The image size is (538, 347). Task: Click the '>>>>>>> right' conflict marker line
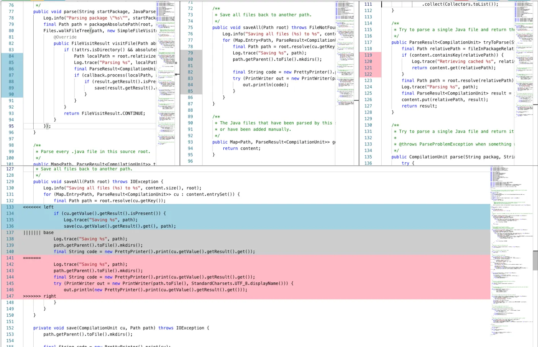click(x=39, y=296)
